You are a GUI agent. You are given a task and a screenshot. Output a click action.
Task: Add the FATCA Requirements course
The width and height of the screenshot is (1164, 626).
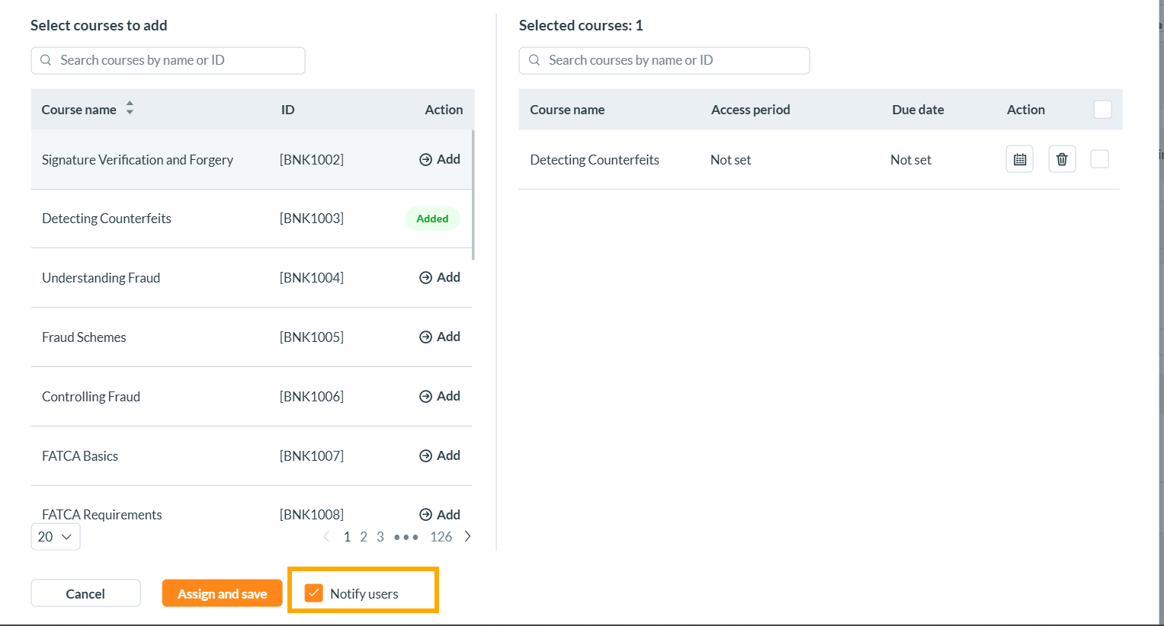[440, 515]
